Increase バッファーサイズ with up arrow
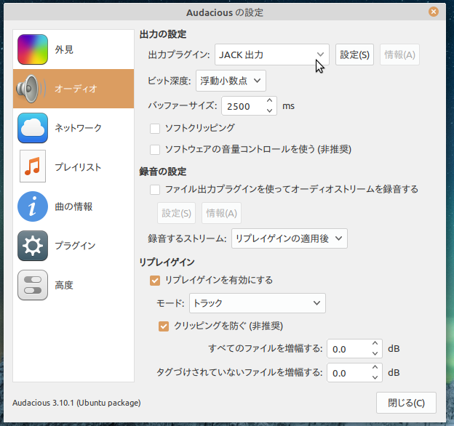 (x=269, y=100)
